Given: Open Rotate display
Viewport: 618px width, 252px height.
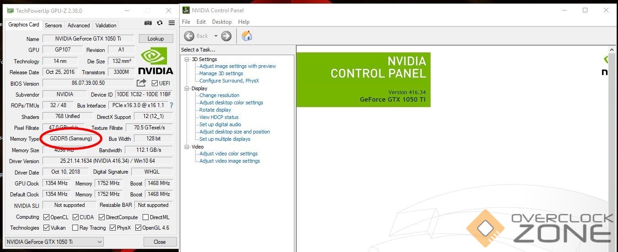Looking at the screenshot, I should (215, 110).
